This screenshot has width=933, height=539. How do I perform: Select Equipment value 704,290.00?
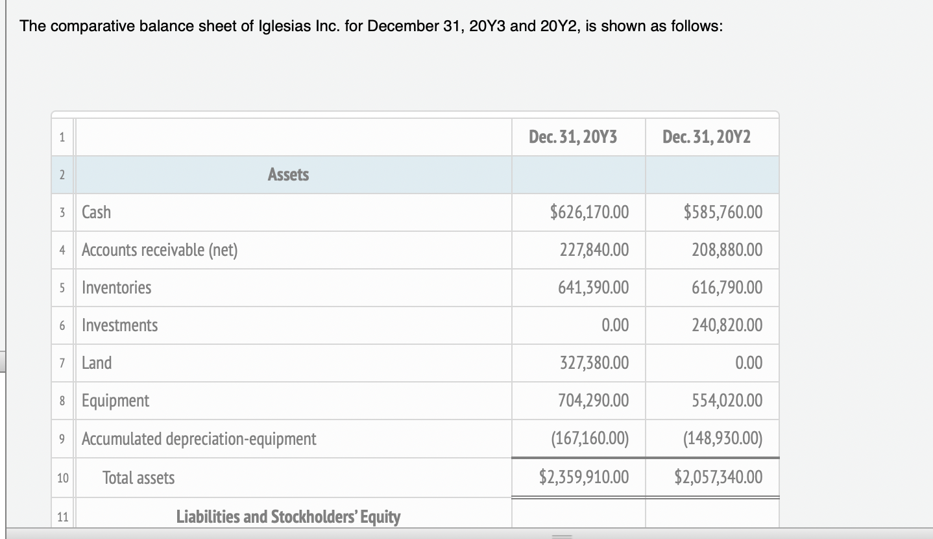(x=594, y=400)
